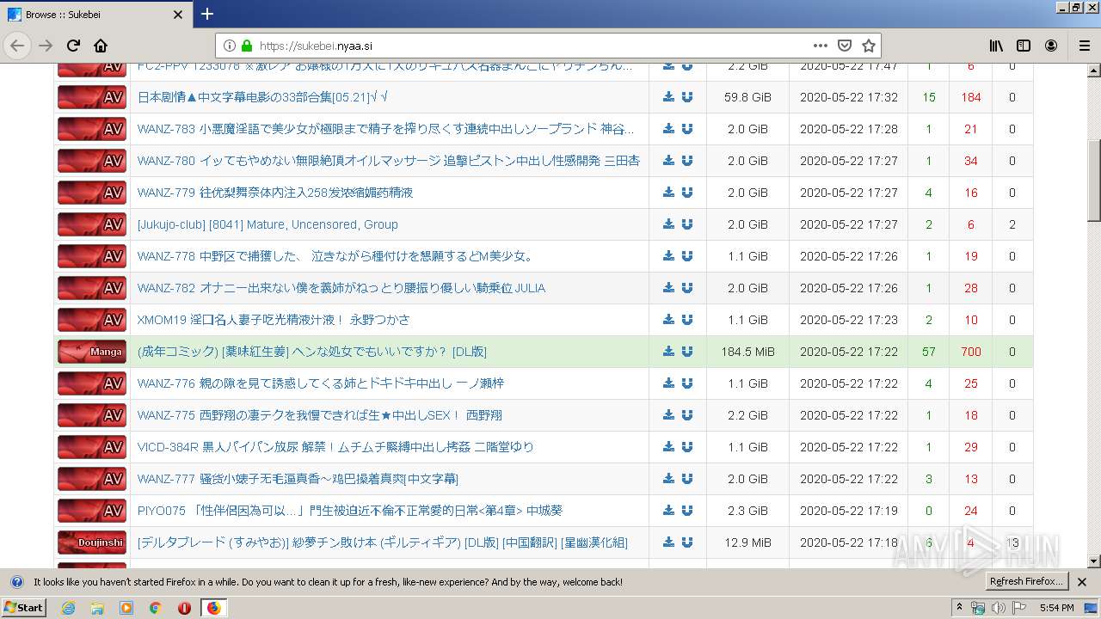Click the 2020-05-22 17:19 date cell
The height and width of the screenshot is (619, 1101).
[x=848, y=511]
